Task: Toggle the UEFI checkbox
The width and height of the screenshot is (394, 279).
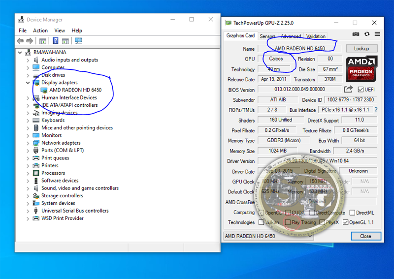Action: (361, 90)
